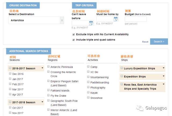Screen dimensions: 172x116
Task: Expand the Luxury Expedition Ships group
Action: pyautogui.click(x=164, y=68)
